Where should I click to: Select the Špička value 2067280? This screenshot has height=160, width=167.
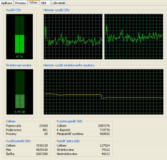click(x=42, y=154)
